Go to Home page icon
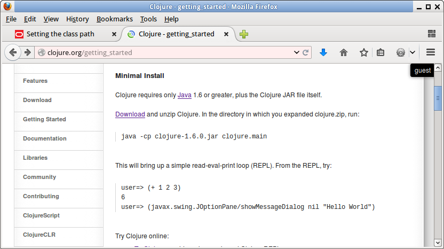 pyautogui.click(x=344, y=52)
